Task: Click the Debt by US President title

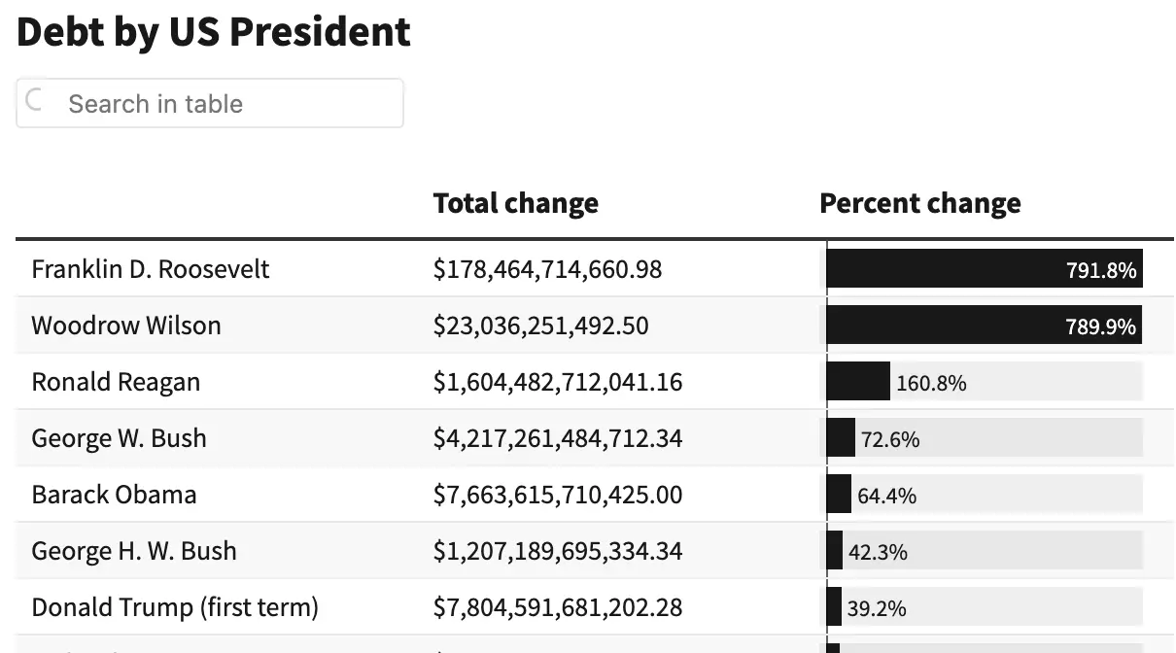Action: tap(214, 32)
